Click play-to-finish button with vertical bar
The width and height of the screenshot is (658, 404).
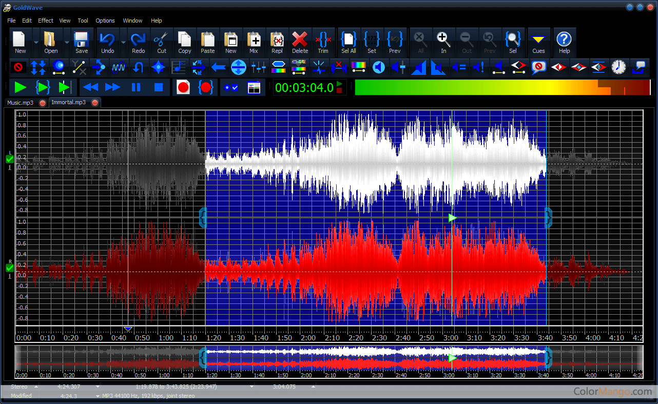pos(64,87)
